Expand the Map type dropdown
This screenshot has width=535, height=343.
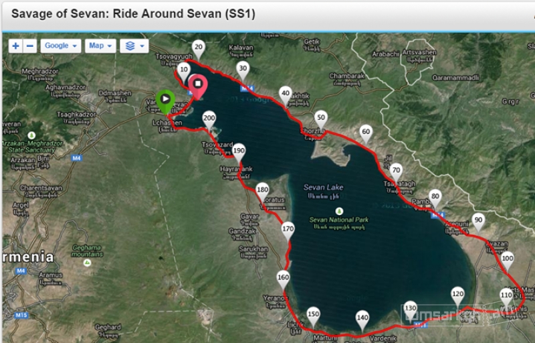point(100,46)
